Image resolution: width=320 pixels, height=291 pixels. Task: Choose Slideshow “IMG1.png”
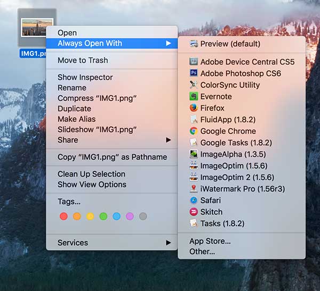[x=112, y=129]
